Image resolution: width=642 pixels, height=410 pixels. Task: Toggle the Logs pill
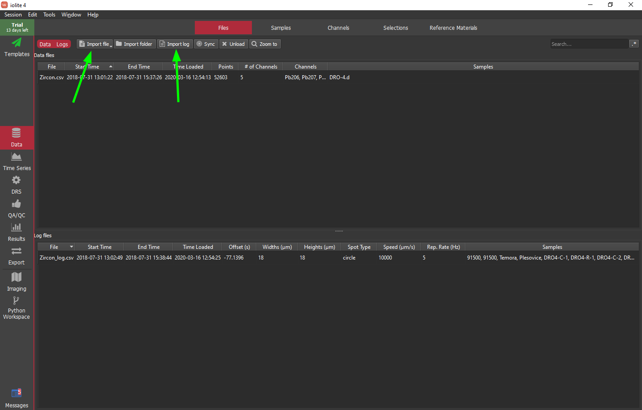62,44
